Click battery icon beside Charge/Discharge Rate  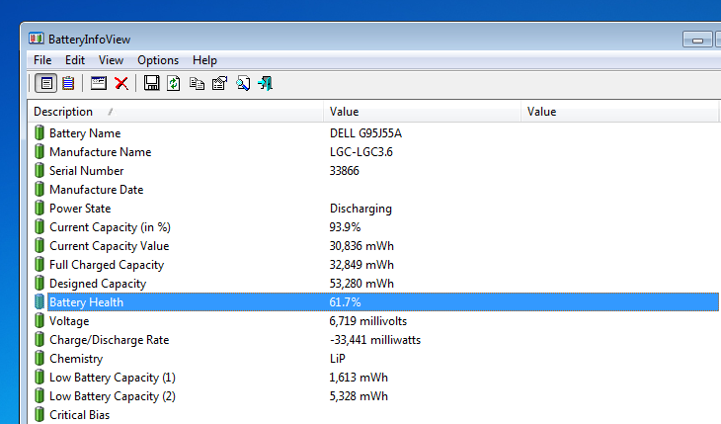[40, 340]
